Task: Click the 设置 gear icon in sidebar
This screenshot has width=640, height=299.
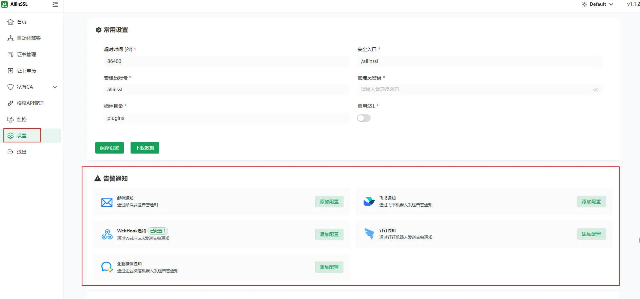Action: [11, 136]
